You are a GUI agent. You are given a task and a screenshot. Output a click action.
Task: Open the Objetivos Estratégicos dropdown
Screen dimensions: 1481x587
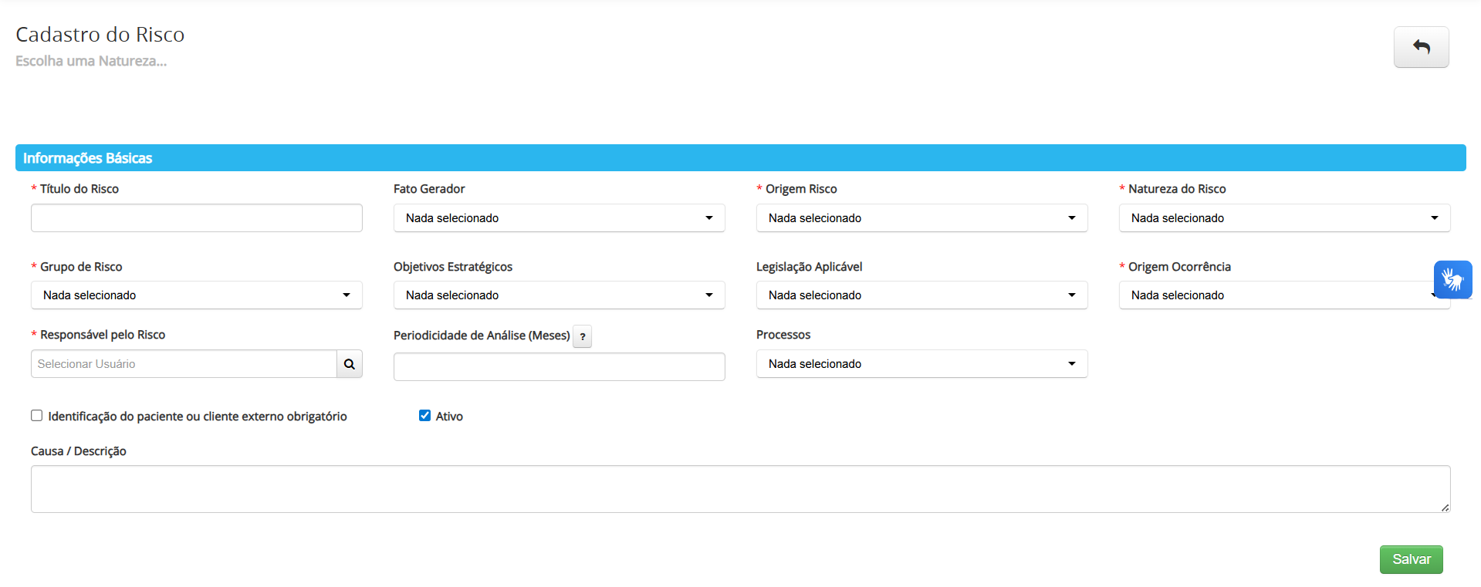(x=559, y=295)
